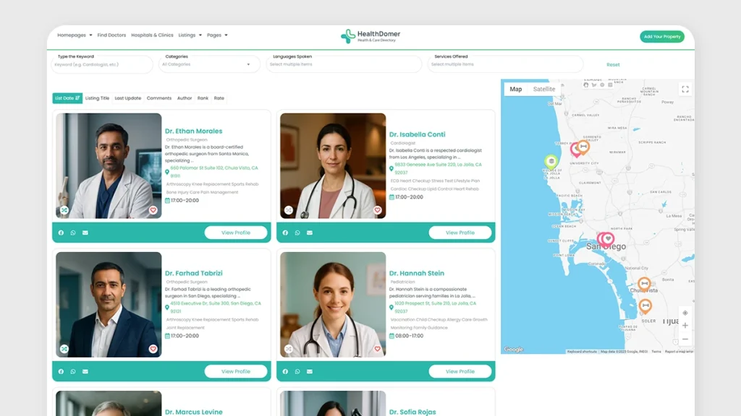Image resolution: width=741 pixels, height=416 pixels.
Task: Sort listings by Last Update
Action: click(x=128, y=98)
